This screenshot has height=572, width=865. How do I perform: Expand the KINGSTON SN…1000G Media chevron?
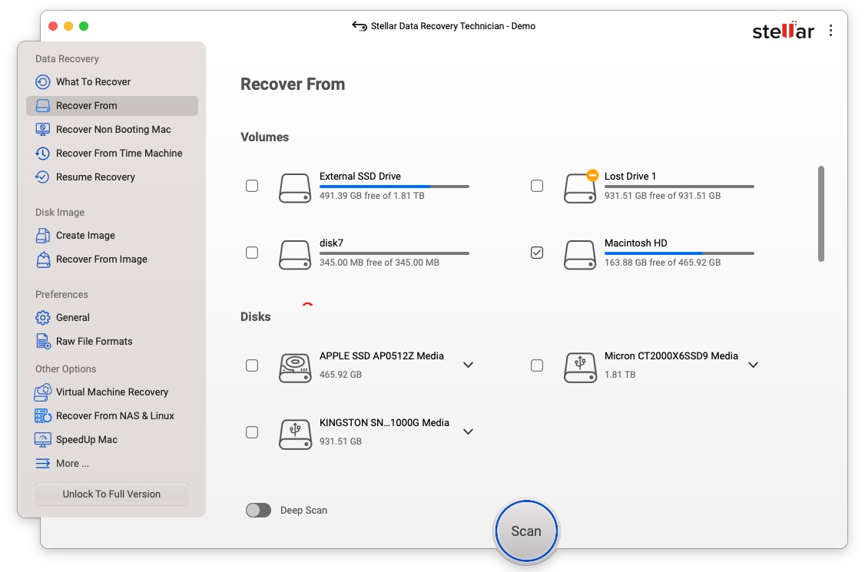tap(469, 432)
